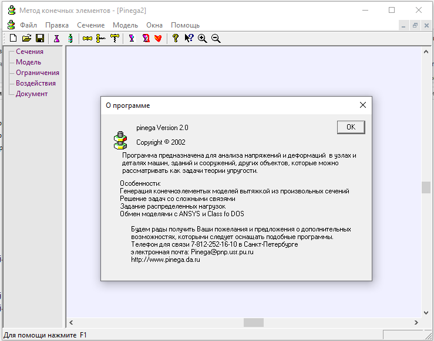Open the Модель menu

coord(125,25)
